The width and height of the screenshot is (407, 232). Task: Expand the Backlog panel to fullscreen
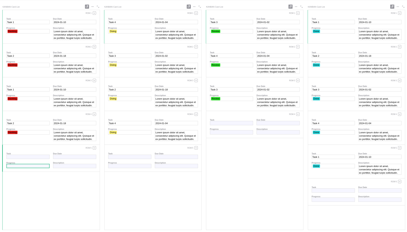[x=98, y=7]
